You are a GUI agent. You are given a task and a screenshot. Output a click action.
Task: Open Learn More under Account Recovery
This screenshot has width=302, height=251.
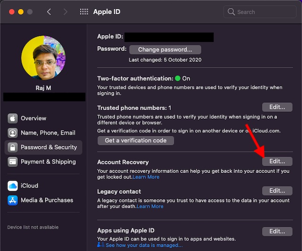click(x=146, y=177)
